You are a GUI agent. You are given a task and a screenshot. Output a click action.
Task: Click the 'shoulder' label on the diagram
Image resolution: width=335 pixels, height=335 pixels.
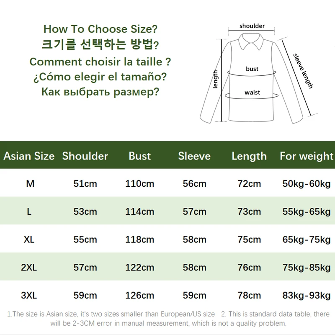(x=252, y=26)
